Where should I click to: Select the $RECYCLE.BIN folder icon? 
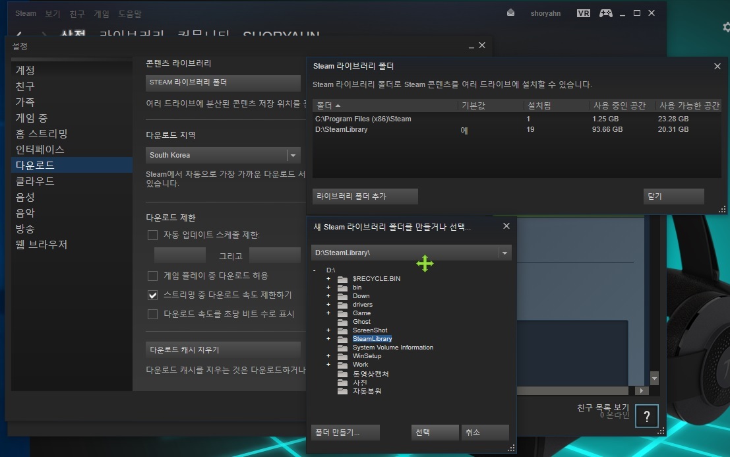(343, 279)
